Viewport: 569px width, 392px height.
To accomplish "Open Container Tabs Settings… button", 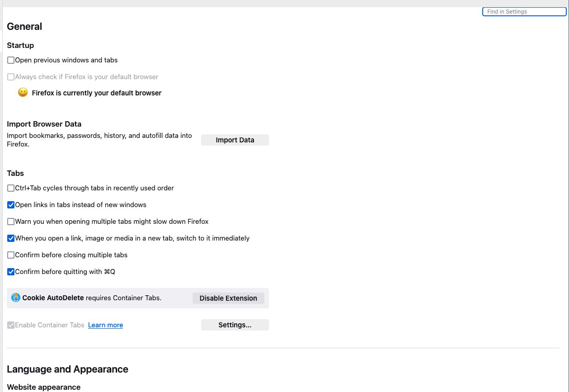I will coord(235,325).
